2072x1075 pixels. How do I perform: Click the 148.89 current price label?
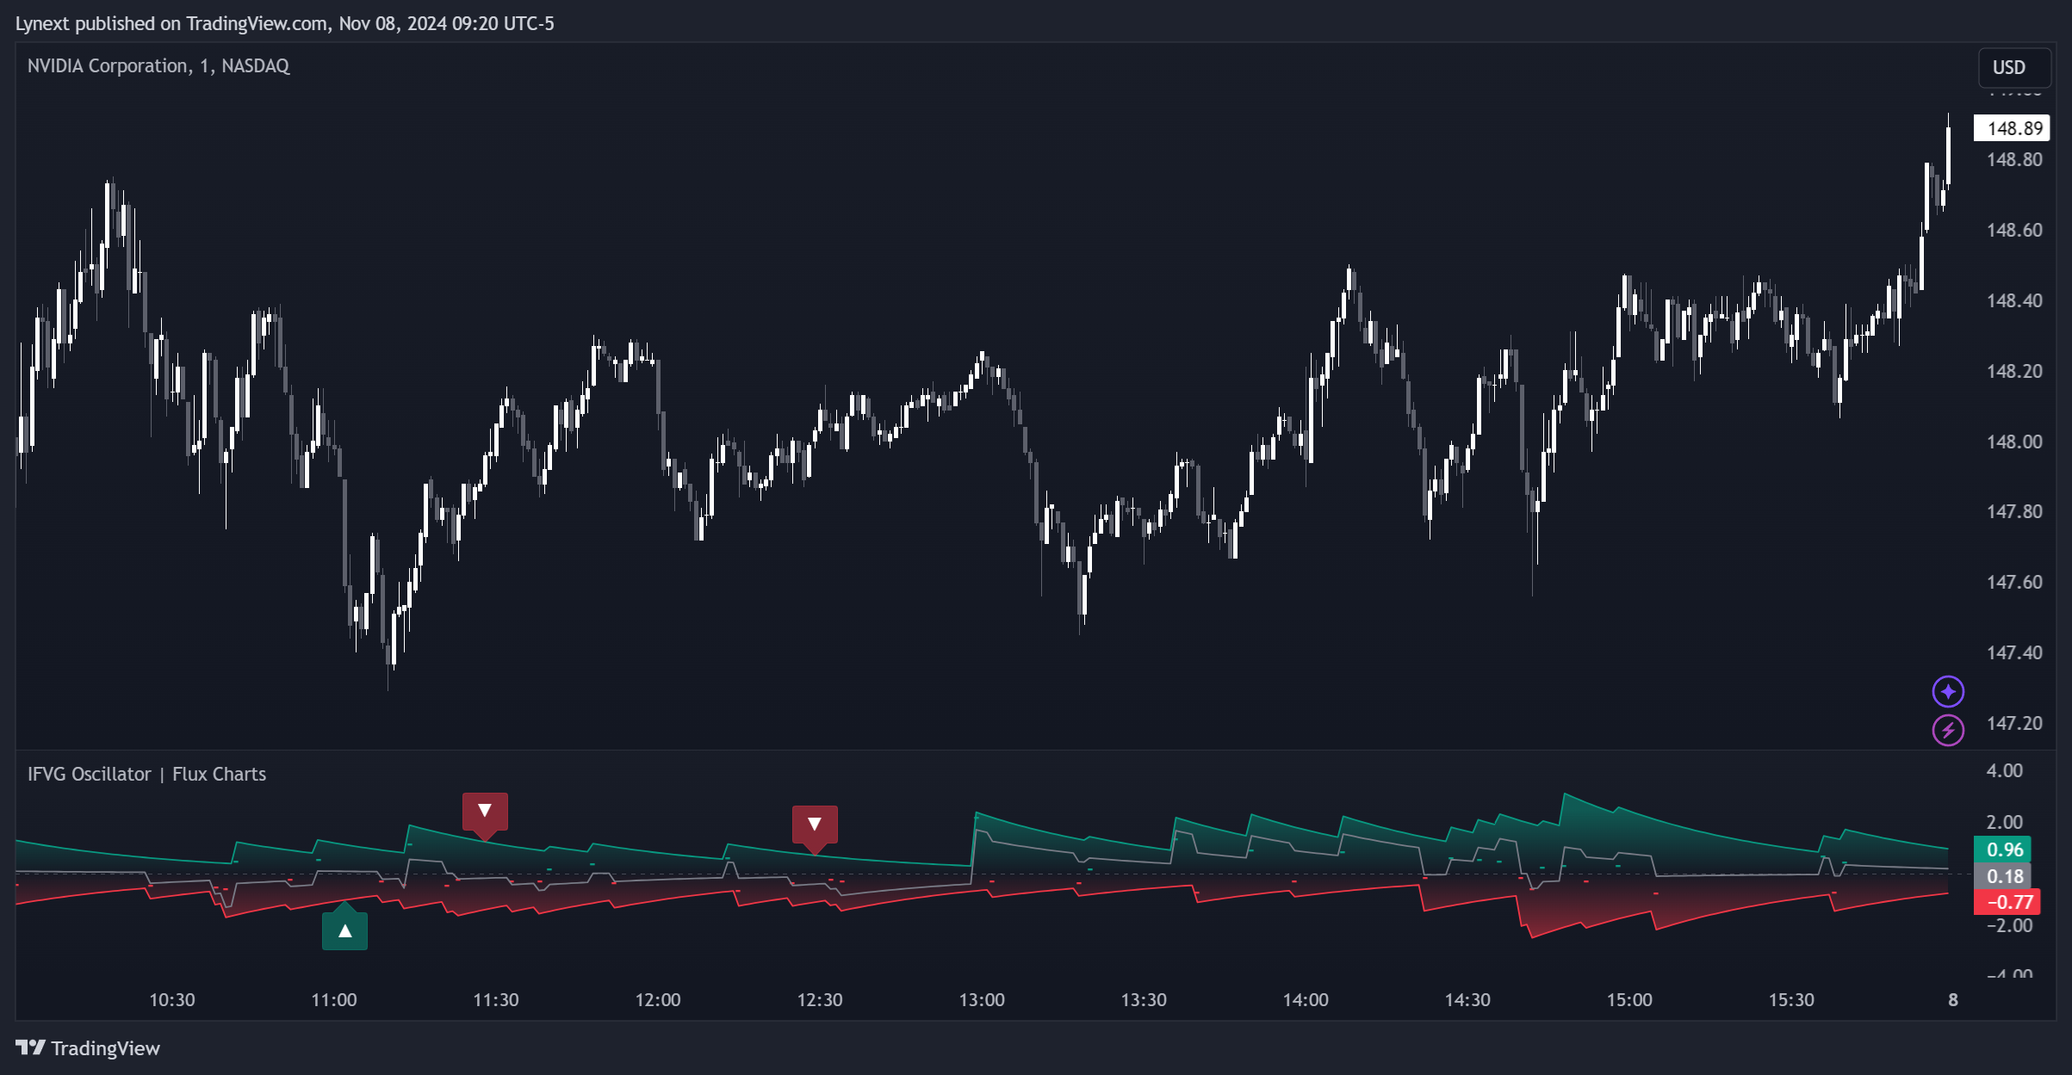pyautogui.click(x=2013, y=128)
